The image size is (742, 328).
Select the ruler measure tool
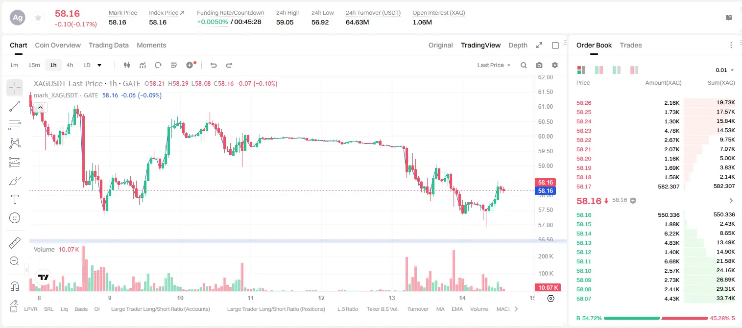pos(15,243)
